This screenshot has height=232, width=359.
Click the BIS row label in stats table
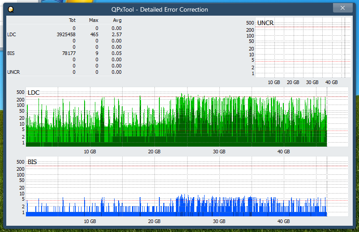(11, 53)
